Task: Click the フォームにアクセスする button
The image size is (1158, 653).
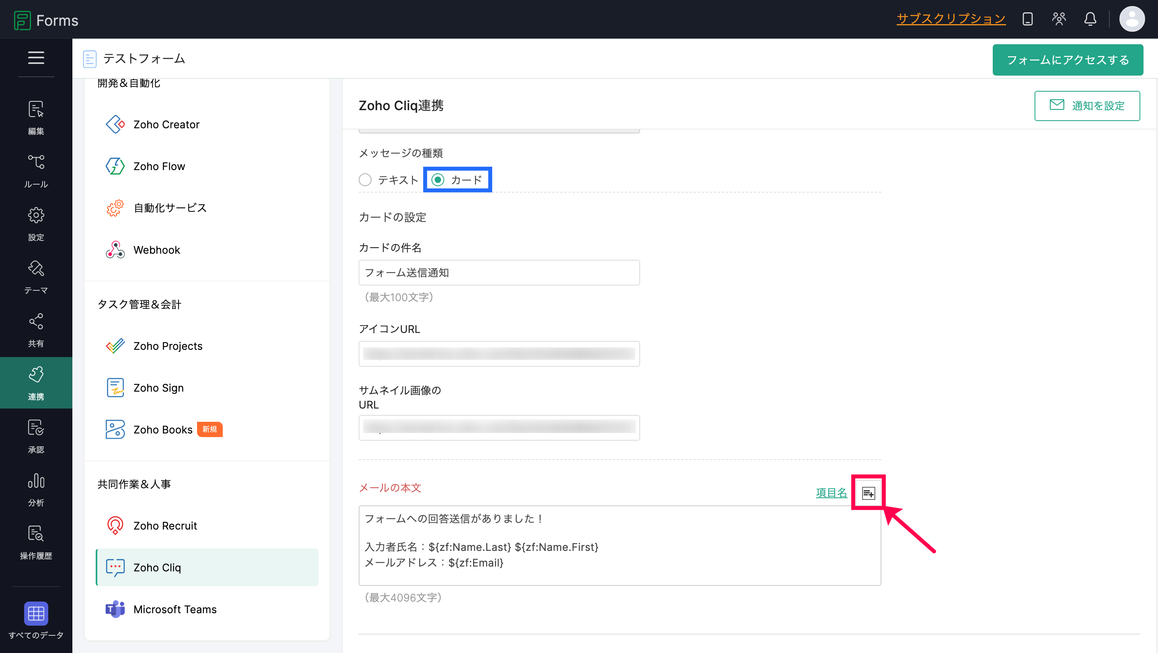Action: tap(1068, 60)
